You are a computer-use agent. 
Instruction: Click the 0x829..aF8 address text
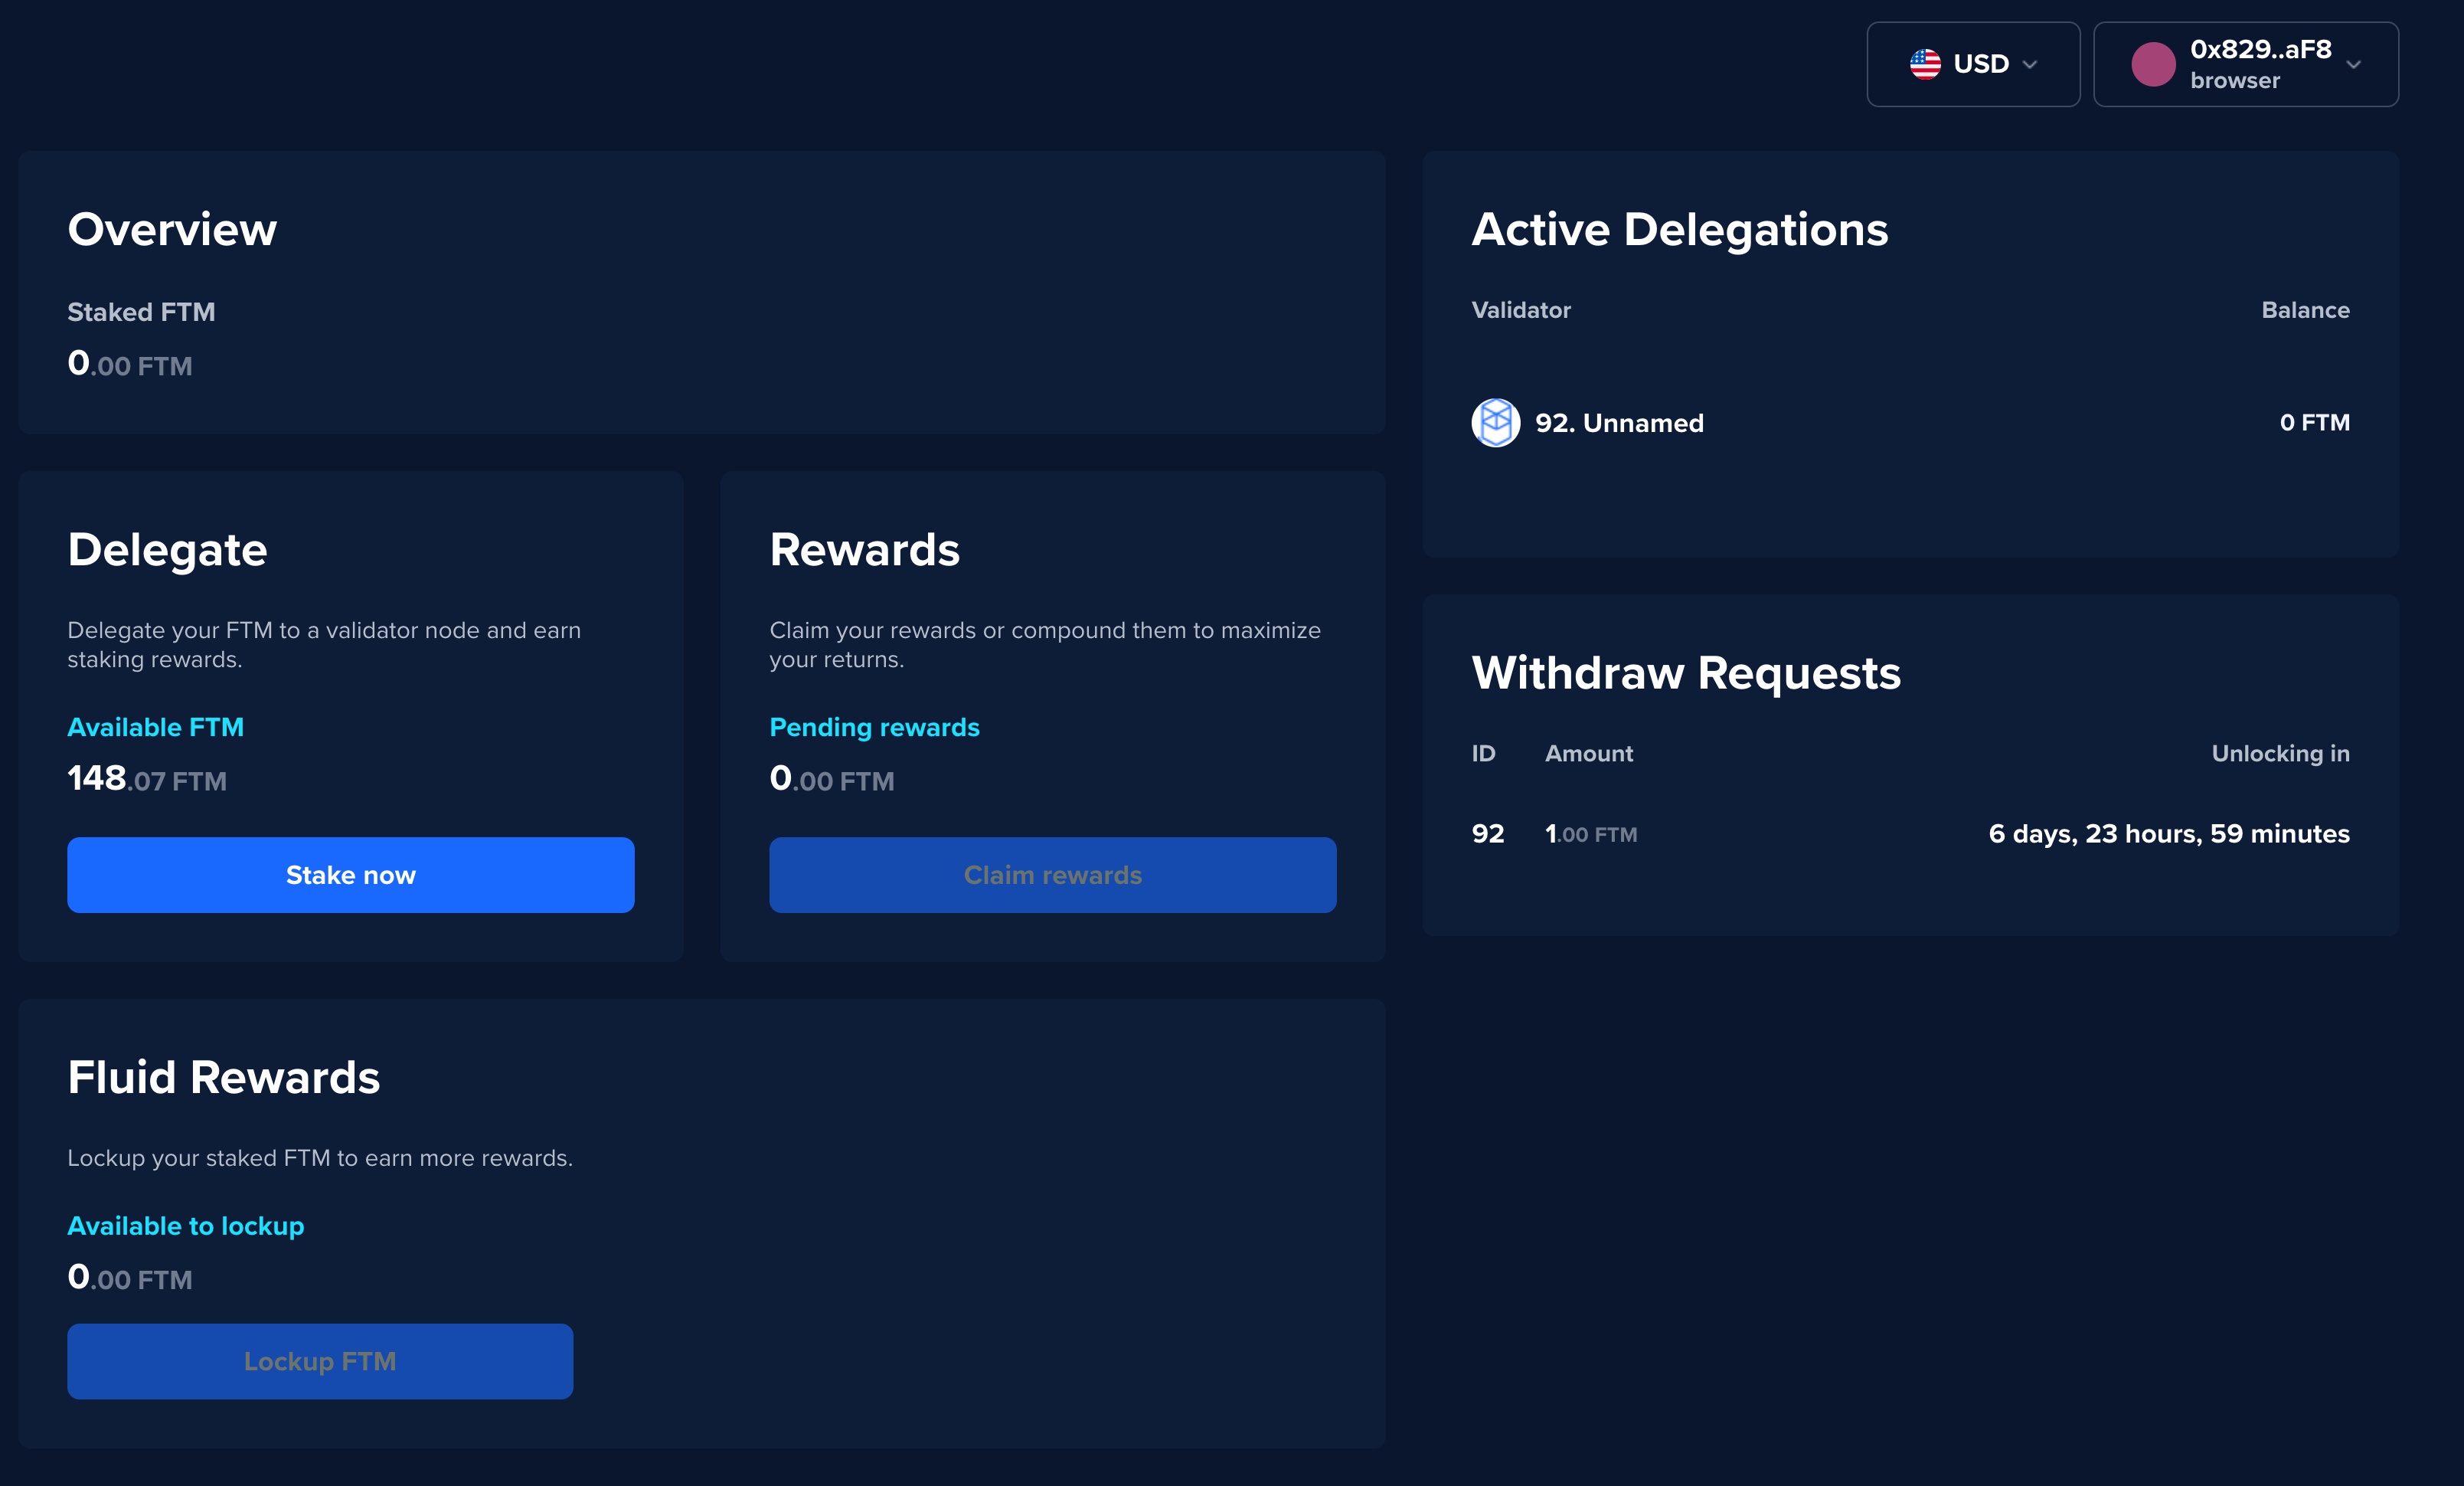(x=2260, y=49)
